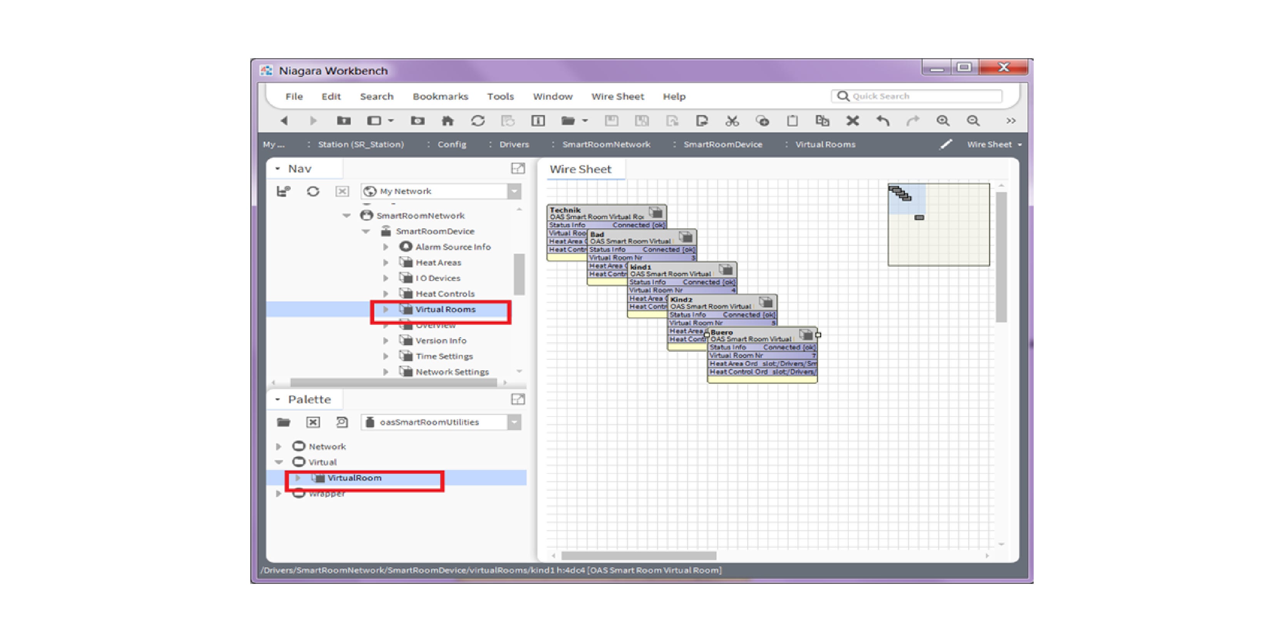Click Station (SR_Station) in path bar
This screenshot has width=1284, height=642.
pos(361,144)
